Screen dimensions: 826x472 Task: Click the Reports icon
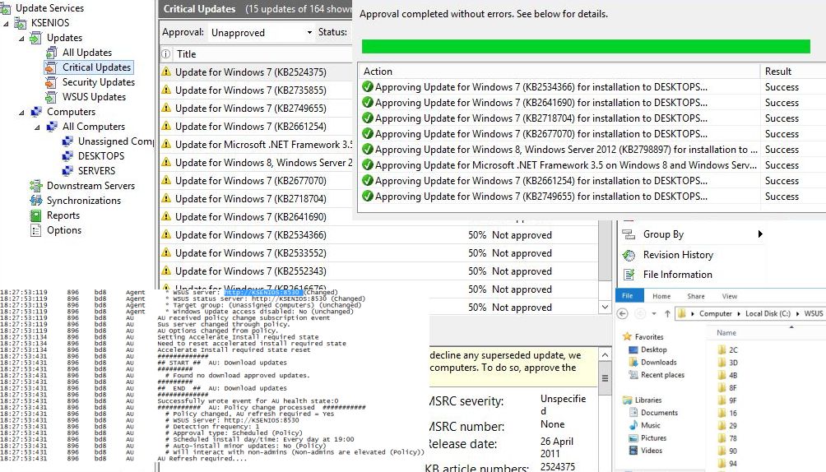click(36, 215)
